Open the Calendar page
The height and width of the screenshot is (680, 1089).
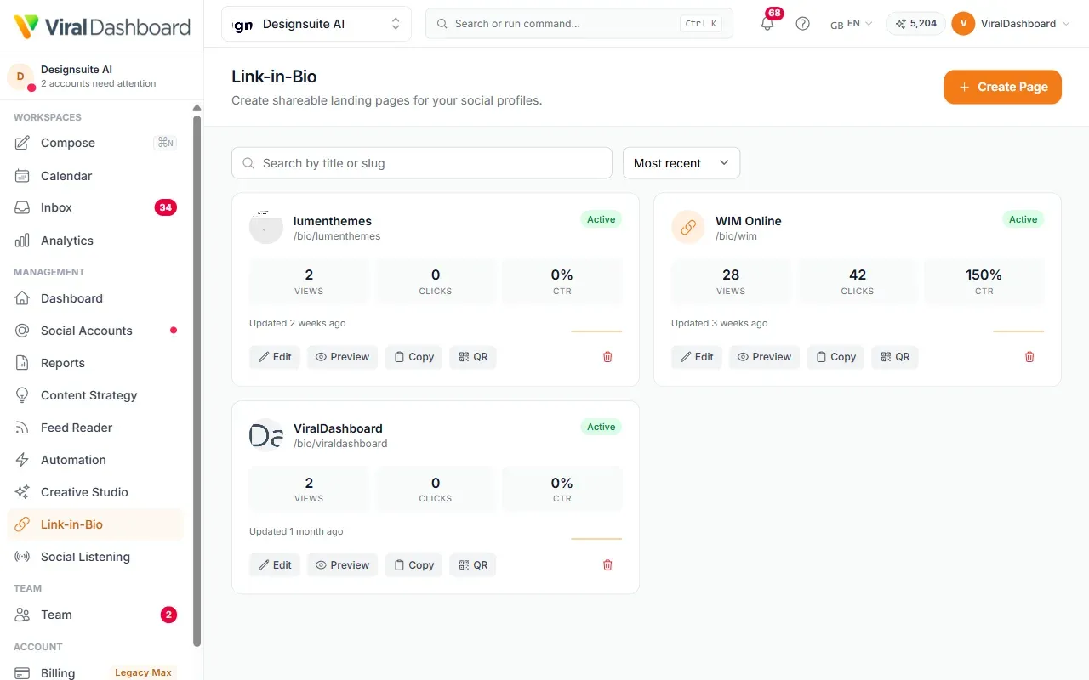coord(95,176)
